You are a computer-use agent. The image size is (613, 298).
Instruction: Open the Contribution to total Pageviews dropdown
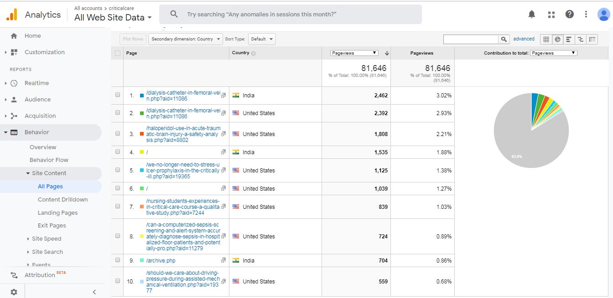point(553,53)
